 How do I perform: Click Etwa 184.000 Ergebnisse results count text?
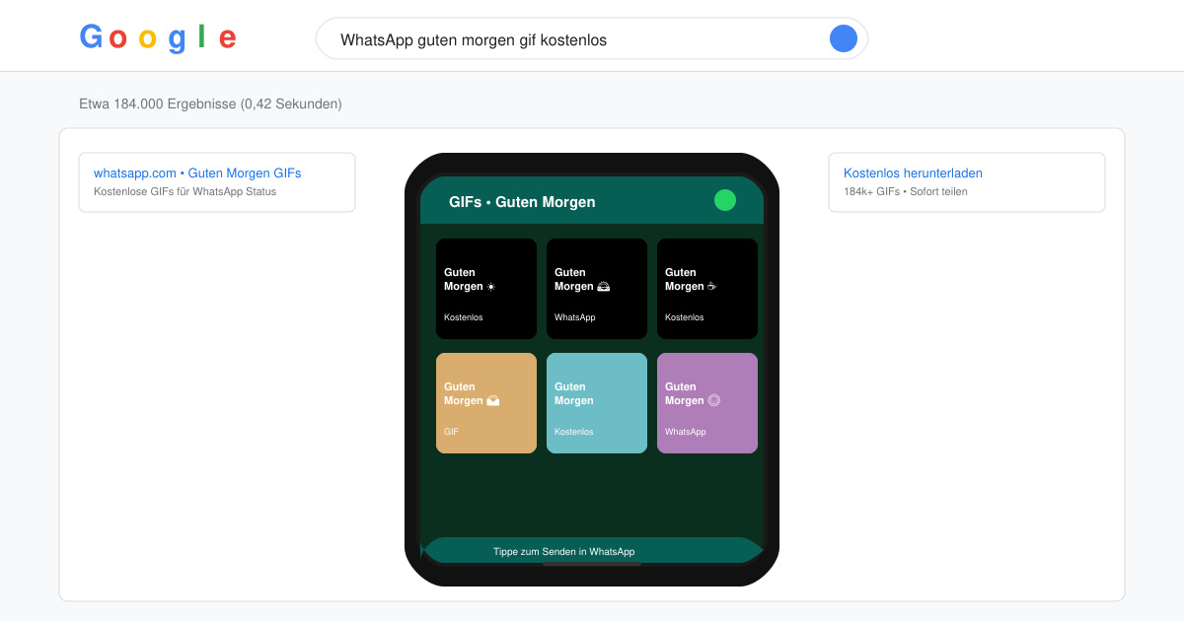210,103
